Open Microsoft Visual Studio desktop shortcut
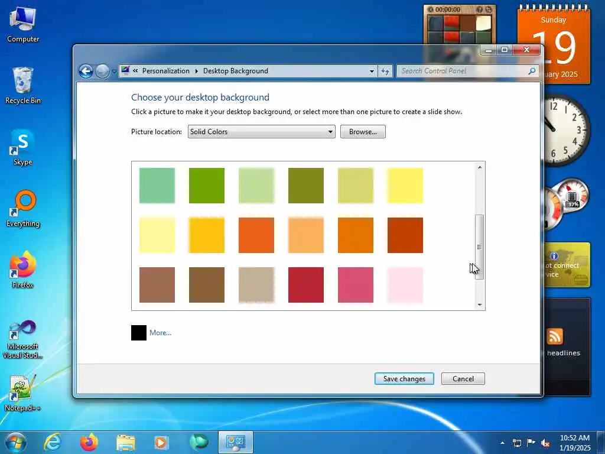Viewport: 605px width, 454px height. coord(23,339)
